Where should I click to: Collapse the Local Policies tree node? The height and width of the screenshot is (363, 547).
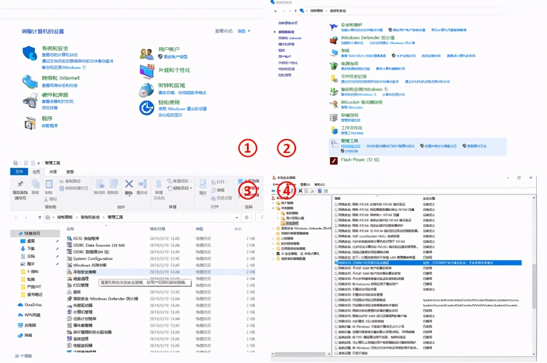273,208
